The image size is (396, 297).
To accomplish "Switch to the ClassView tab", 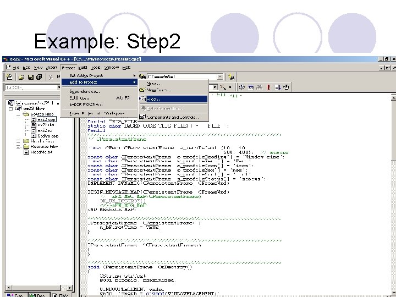I will [x=15, y=295].
